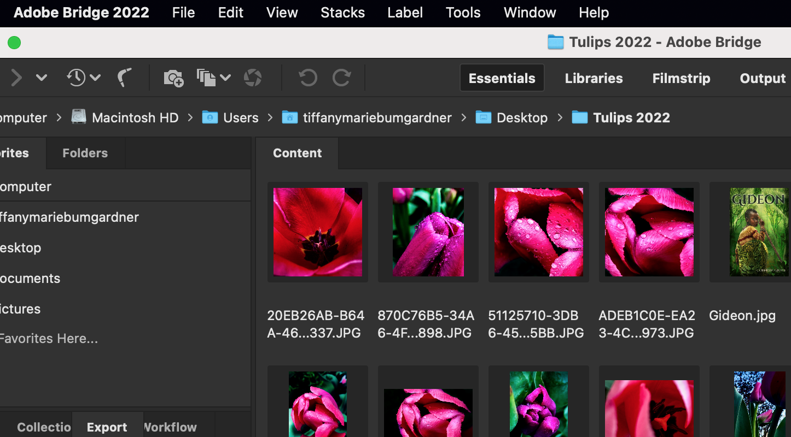Click Desktop in the path bar

coord(522,117)
